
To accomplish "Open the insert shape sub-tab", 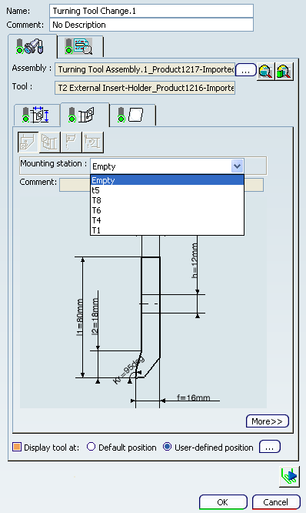I will 132,116.
